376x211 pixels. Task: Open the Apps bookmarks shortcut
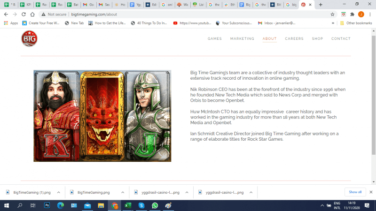[11, 23]
